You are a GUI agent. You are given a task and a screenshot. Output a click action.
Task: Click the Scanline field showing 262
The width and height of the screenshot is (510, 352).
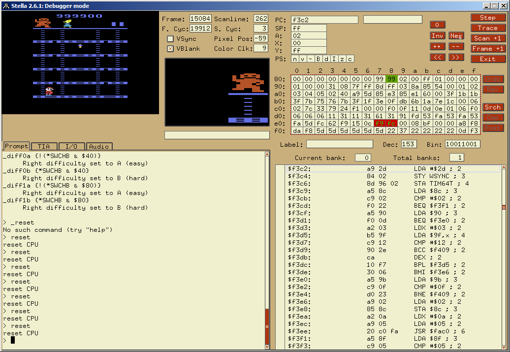coord(261,19)
